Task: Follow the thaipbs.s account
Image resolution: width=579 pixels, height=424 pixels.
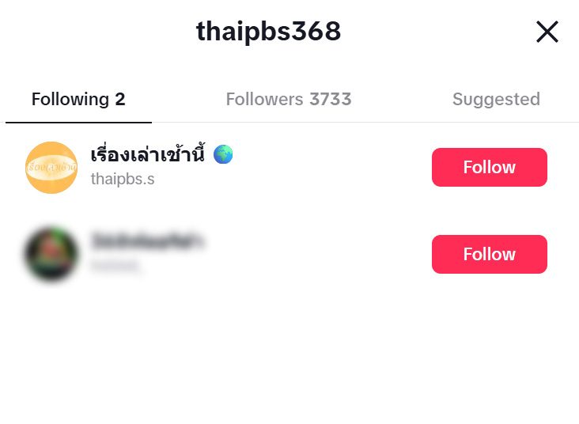Action: coord(490,168)
